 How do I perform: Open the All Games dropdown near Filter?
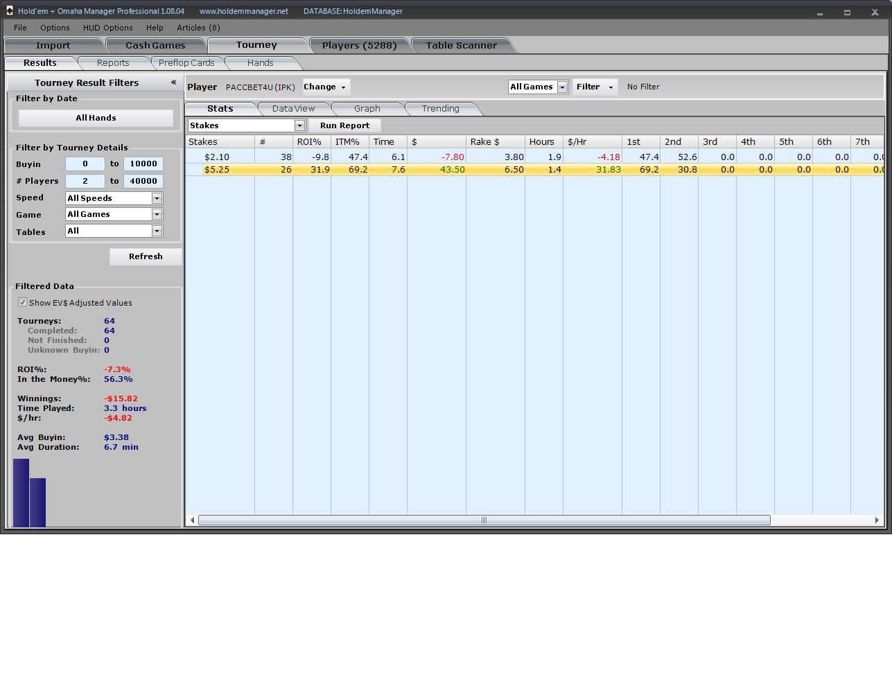click(x=562, y=87)
